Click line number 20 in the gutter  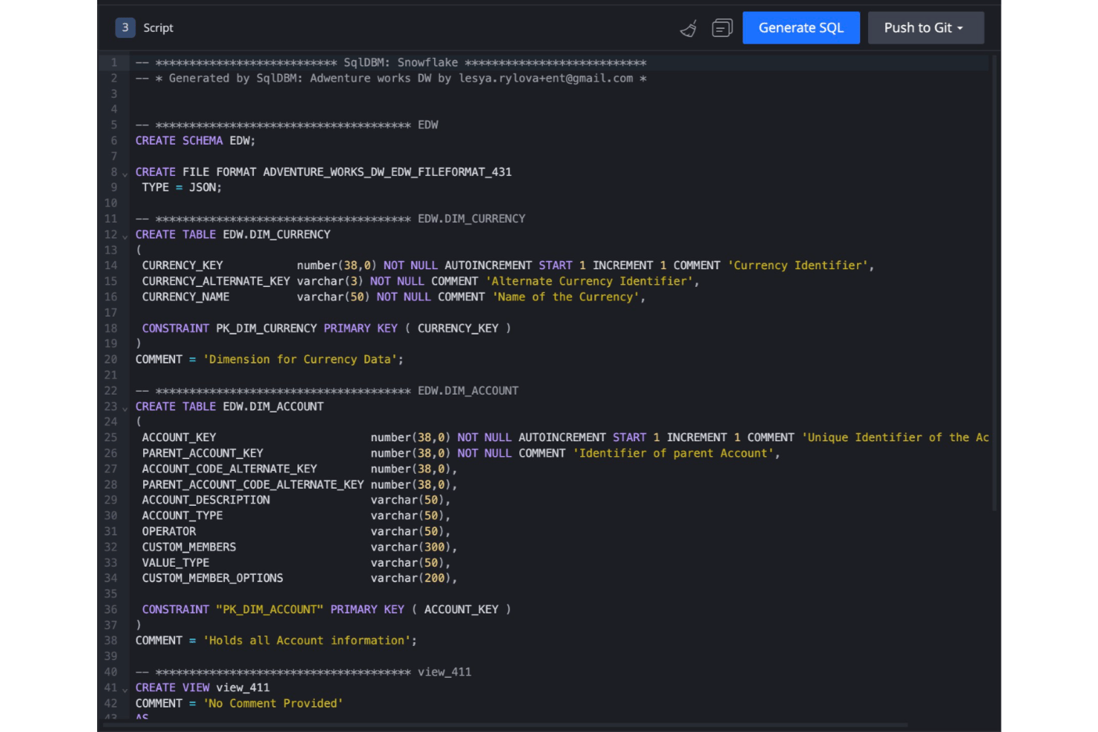(111, 359)
